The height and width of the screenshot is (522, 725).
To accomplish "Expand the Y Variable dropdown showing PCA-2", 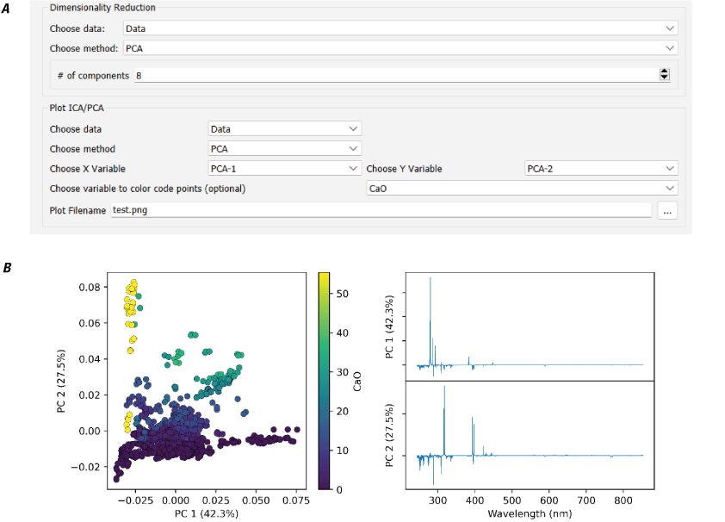I will click(601, 169).
